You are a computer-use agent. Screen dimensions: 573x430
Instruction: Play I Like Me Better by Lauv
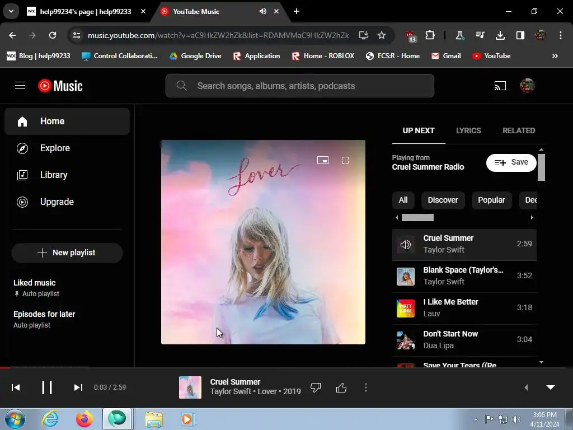pyautogui.click(x=464, y=308)
